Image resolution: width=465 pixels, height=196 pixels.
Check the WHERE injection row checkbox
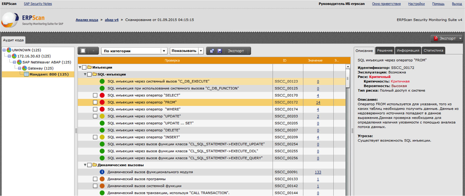coord(95,109)
